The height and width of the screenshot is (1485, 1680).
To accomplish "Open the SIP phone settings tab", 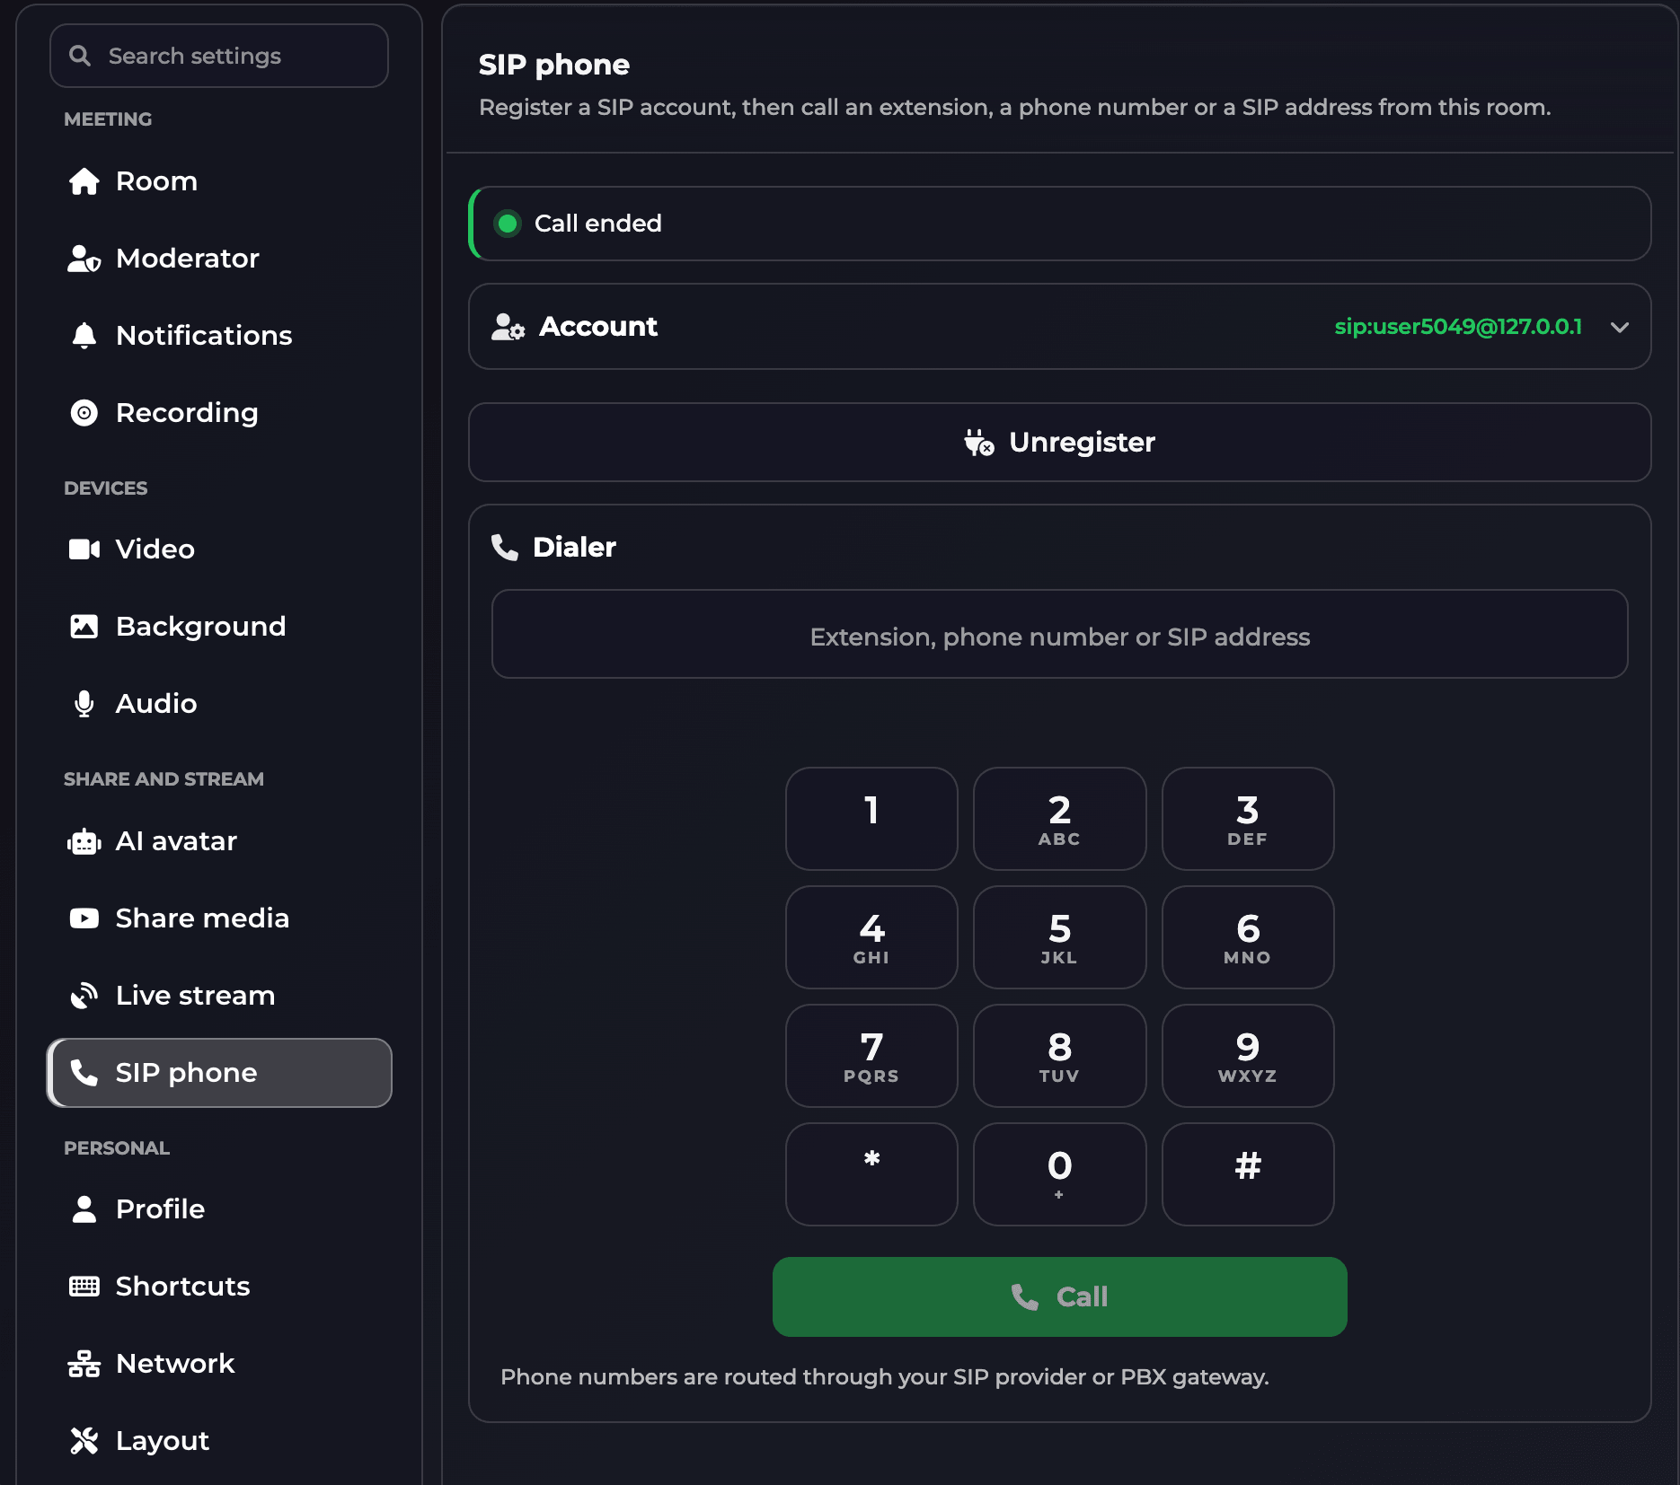I will 219,1073.
